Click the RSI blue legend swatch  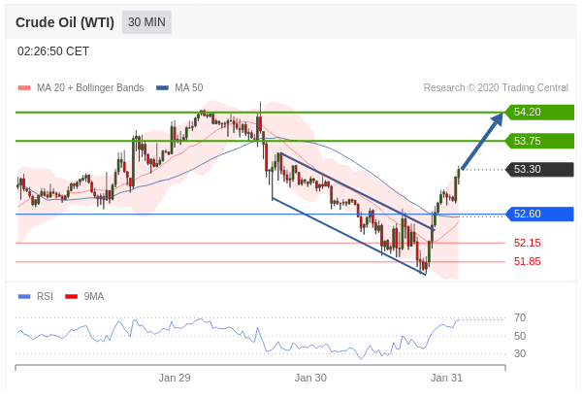tap(24, 296)
